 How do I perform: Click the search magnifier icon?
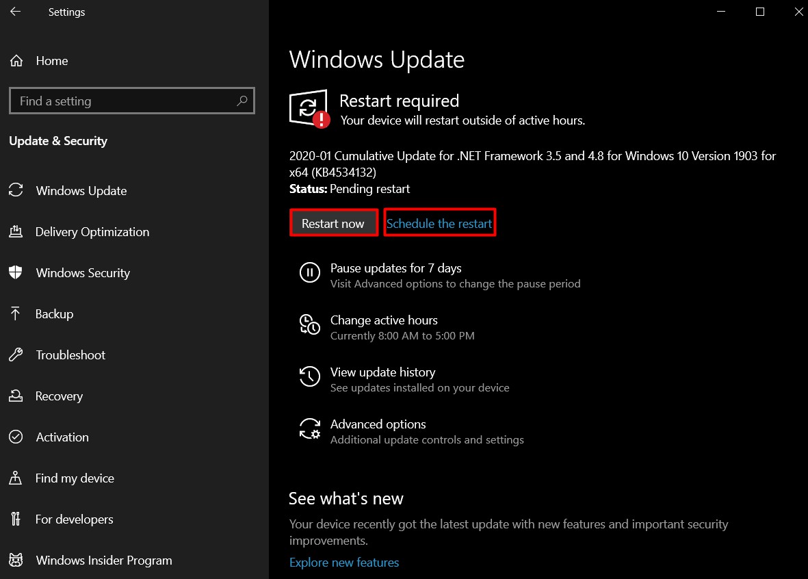[x=242, y=101]
